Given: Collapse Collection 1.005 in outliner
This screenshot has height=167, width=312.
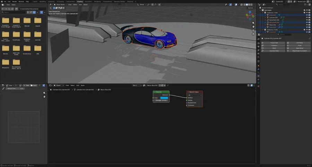Looking at the screenshot, I should (x=263, y=12).
